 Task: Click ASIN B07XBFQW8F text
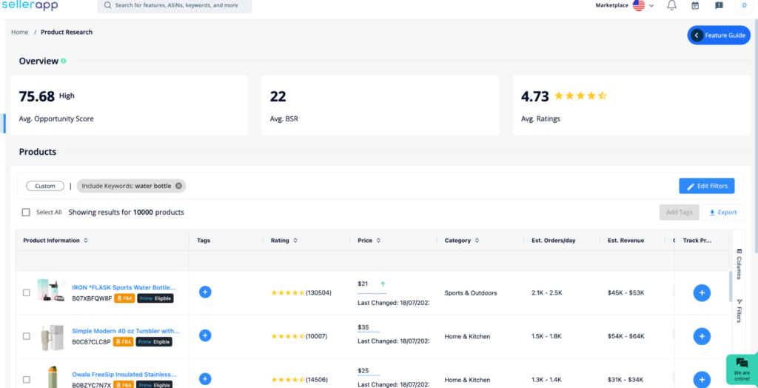coord(92,298)
